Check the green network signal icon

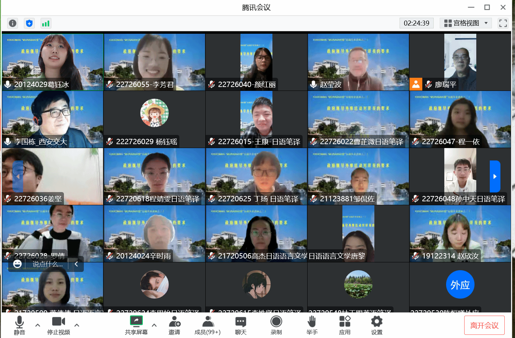point(45,23)
